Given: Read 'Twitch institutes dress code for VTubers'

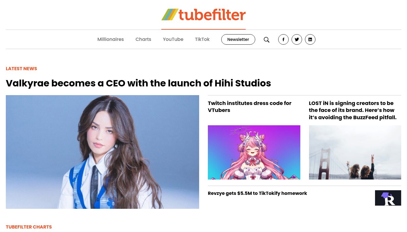Looking at the screenshot, I should [250, 107].
